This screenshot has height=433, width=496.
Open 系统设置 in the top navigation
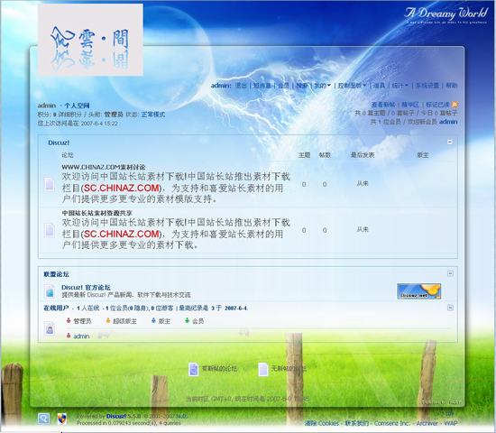[x=427, y=86]
